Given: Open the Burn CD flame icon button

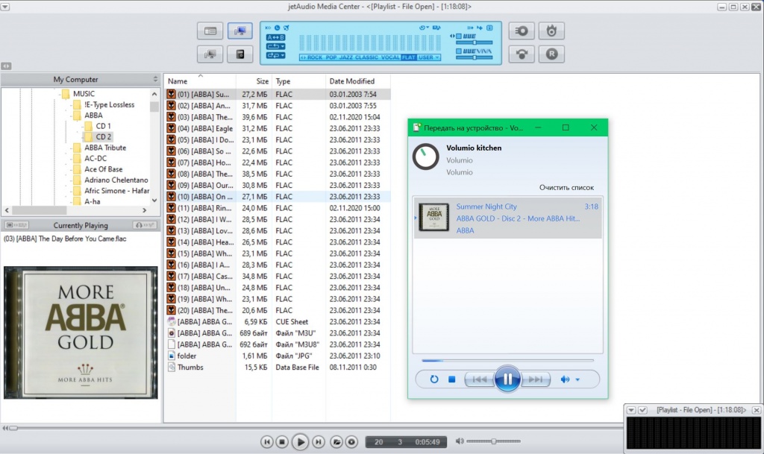Looking at the screenshot, I should (x=551, y=31).
